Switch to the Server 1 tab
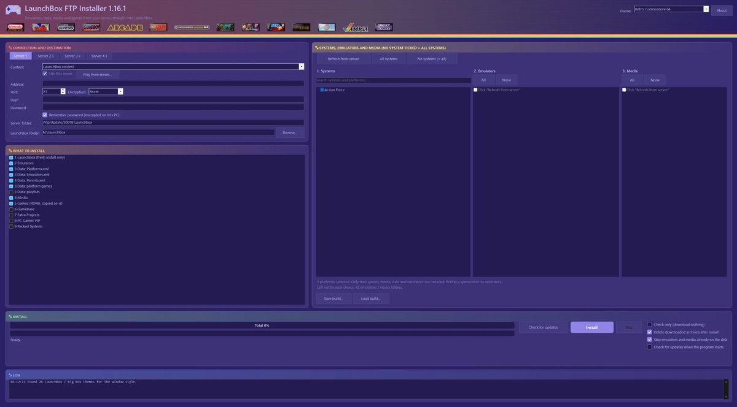737x407 pixels. tap(20, 56)
